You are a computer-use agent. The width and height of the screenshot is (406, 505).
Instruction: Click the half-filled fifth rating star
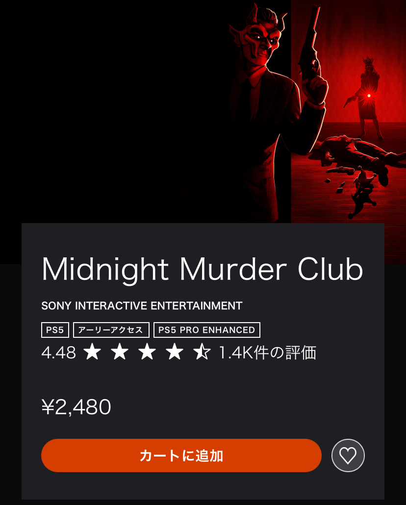tap(202, 352)
